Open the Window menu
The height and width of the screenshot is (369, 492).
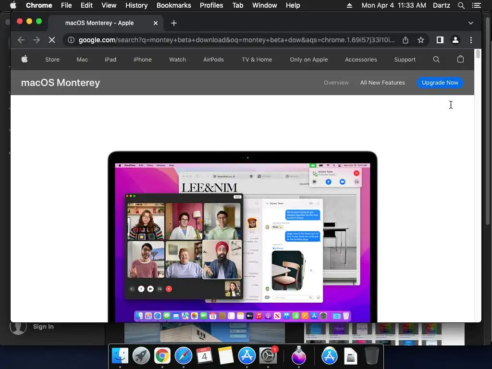[x=265, y=5]
